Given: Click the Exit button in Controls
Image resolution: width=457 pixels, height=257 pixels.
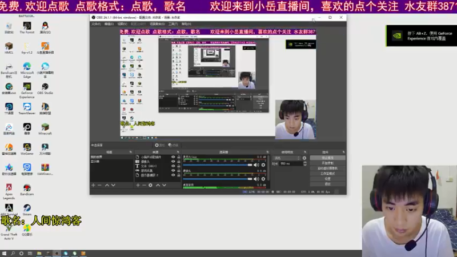Looking at the screenshot, I should pos(327,184).
